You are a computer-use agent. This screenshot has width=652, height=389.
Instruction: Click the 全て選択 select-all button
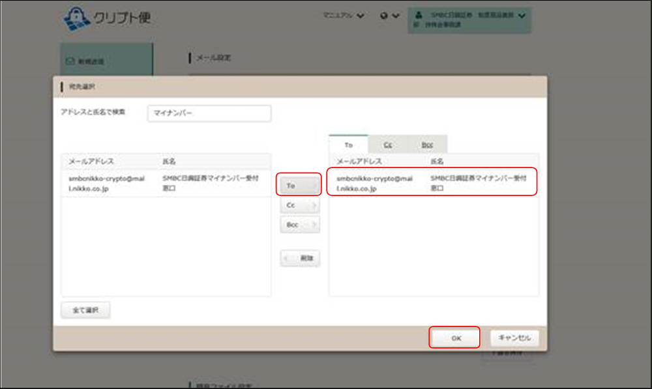tap(85, 310)
